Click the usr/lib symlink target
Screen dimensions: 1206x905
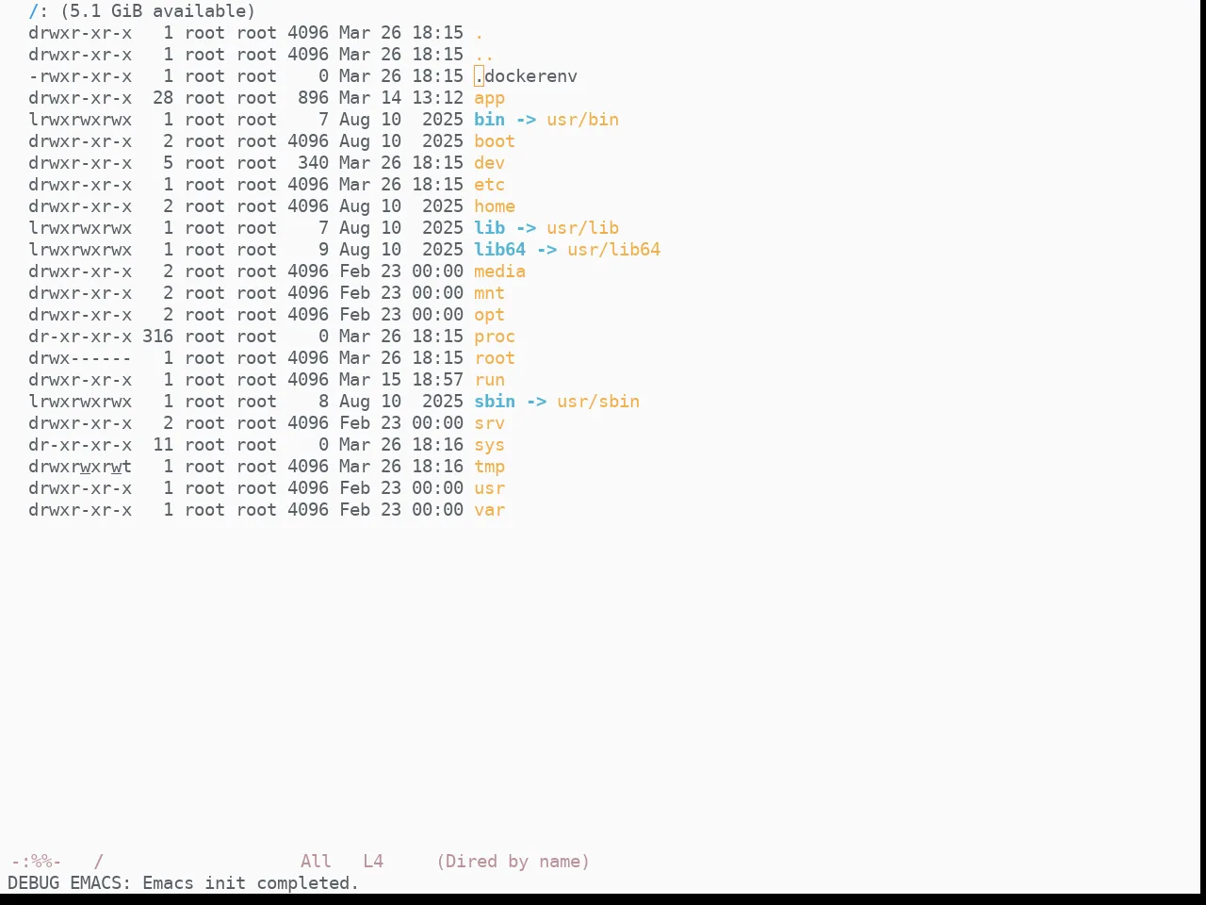(x=582, y=228)
